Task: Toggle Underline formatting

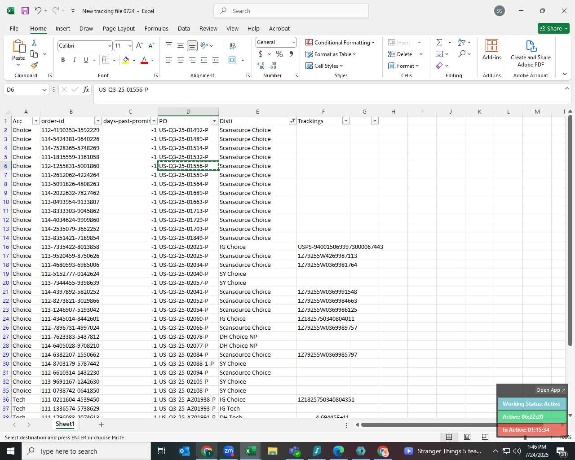Action: tap(86, 60)
